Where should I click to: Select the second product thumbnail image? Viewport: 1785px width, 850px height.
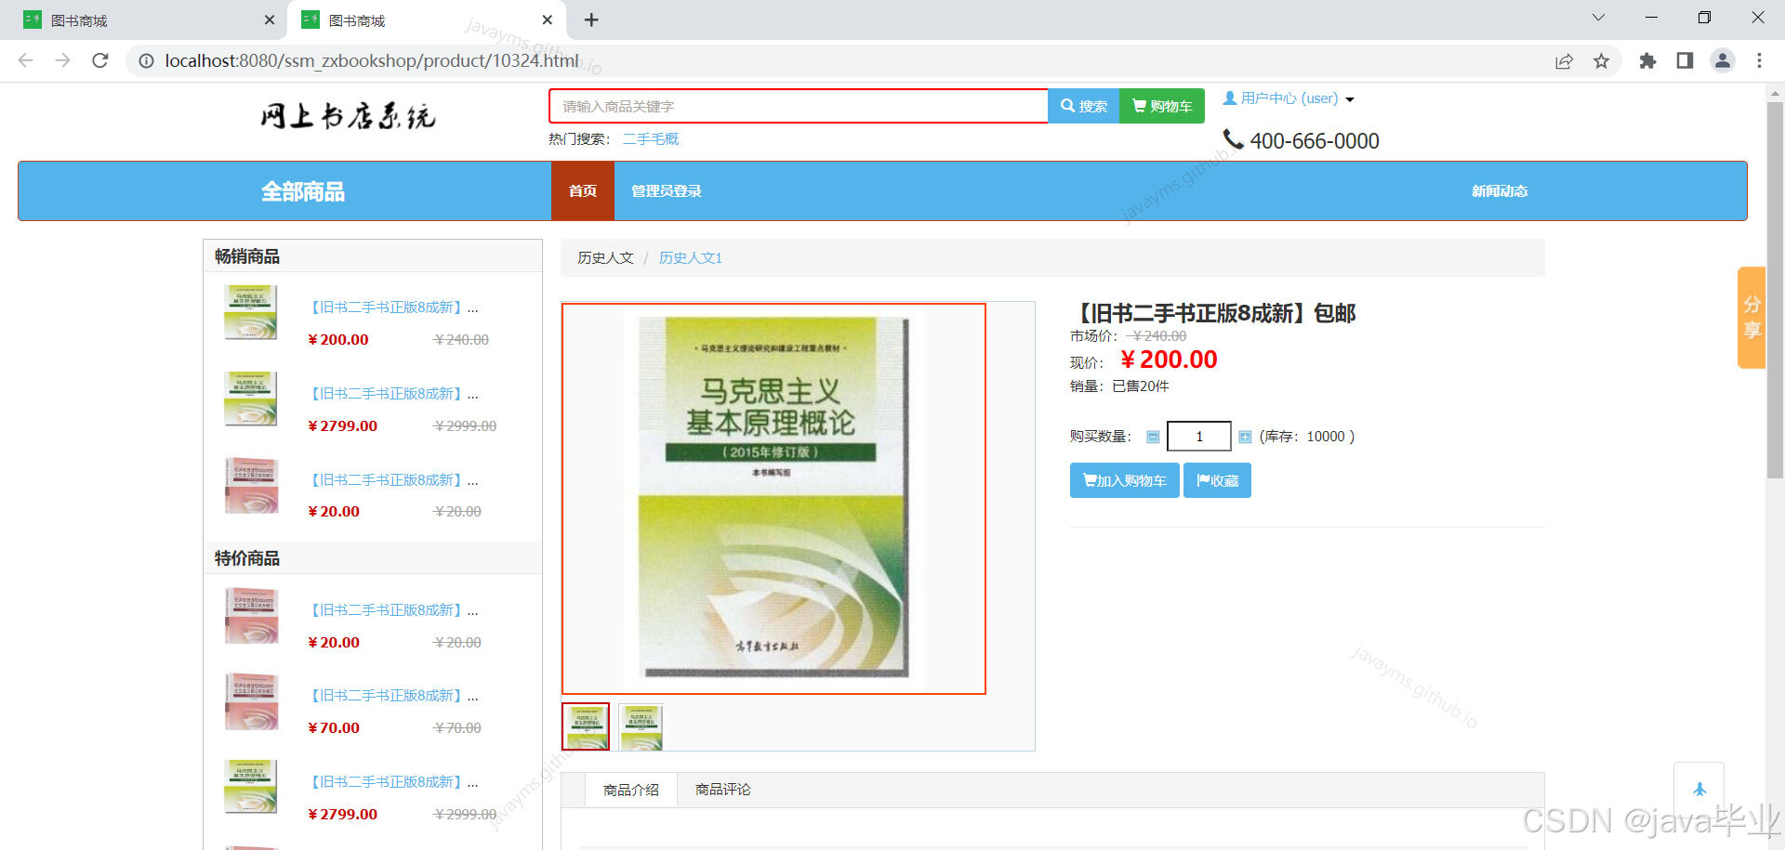pyautogui.click(x=641, y=726)
